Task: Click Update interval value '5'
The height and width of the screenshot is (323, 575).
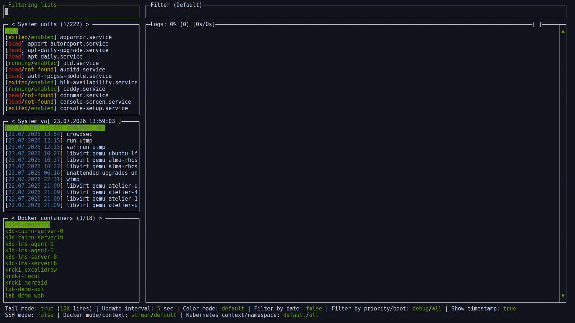Action: point(158,309)
